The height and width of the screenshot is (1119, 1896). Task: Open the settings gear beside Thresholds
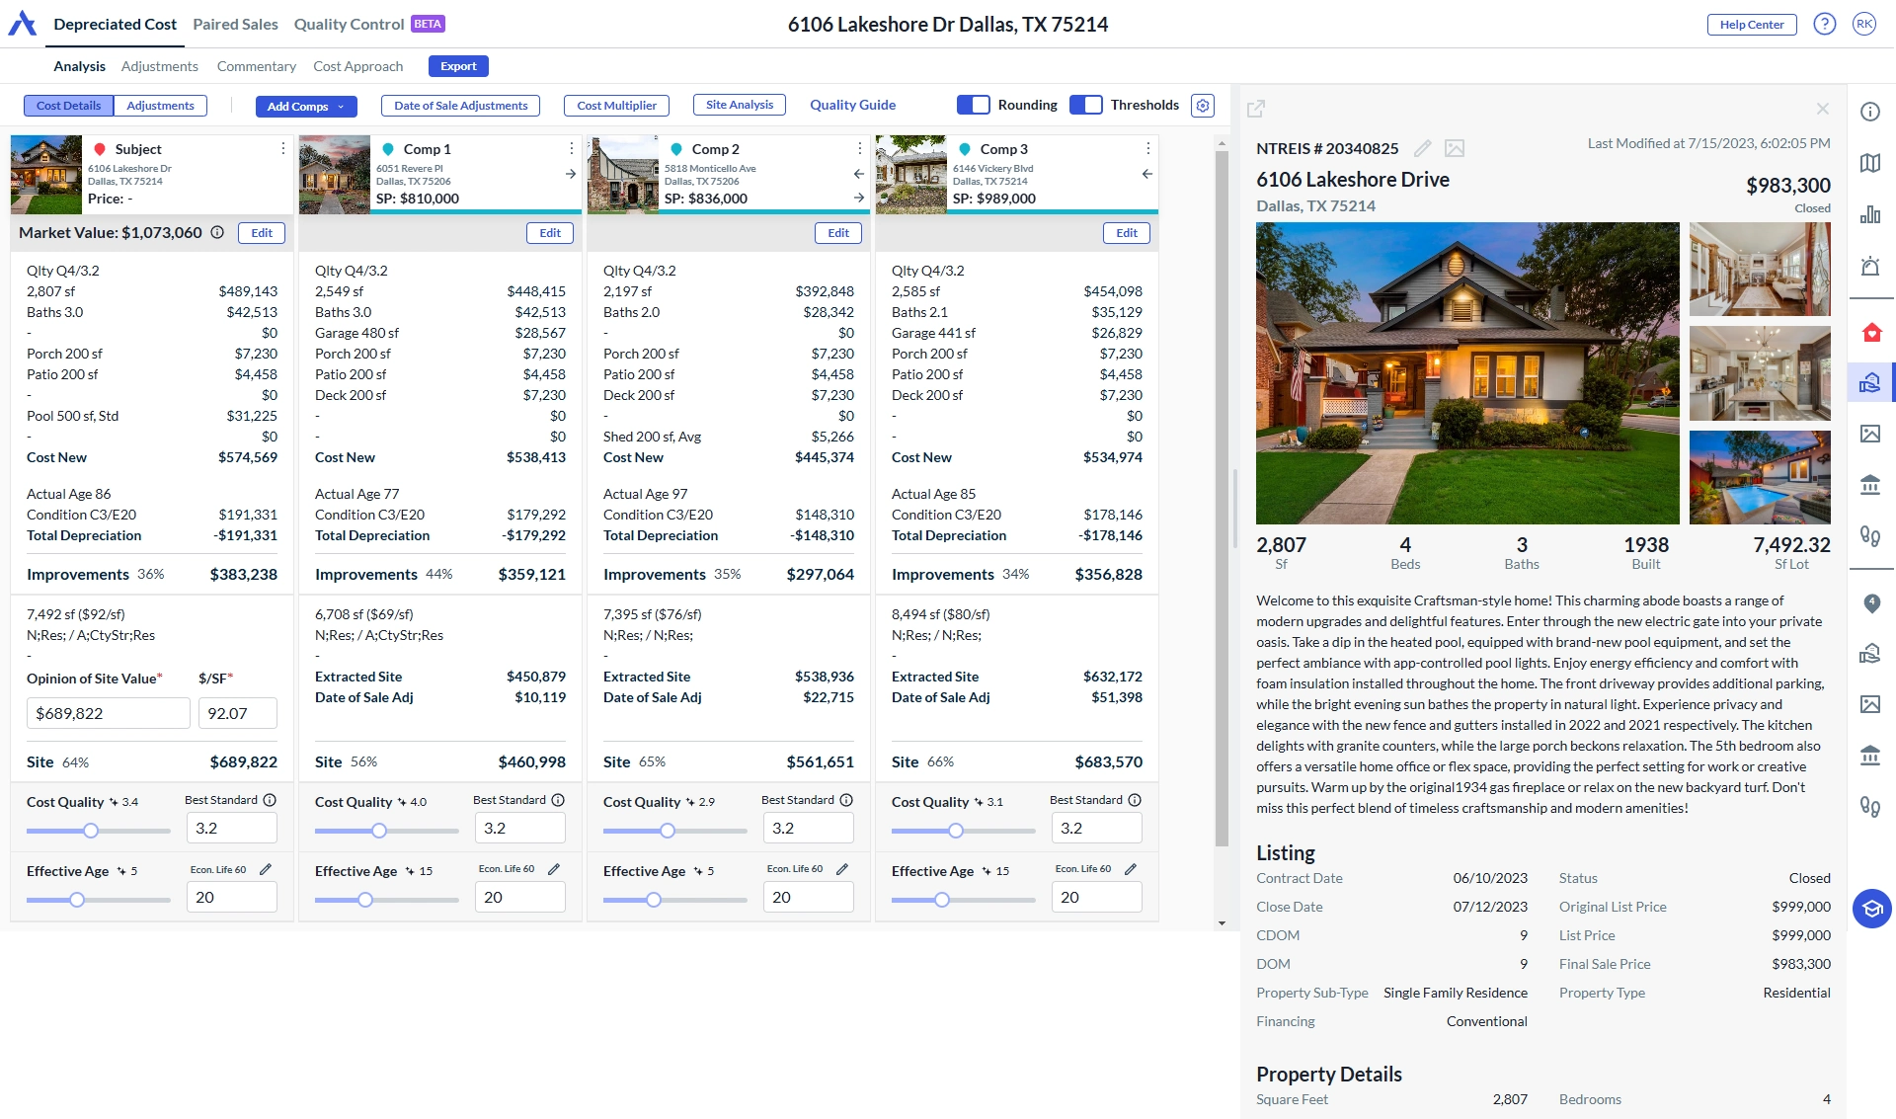tap(1202, 106)
